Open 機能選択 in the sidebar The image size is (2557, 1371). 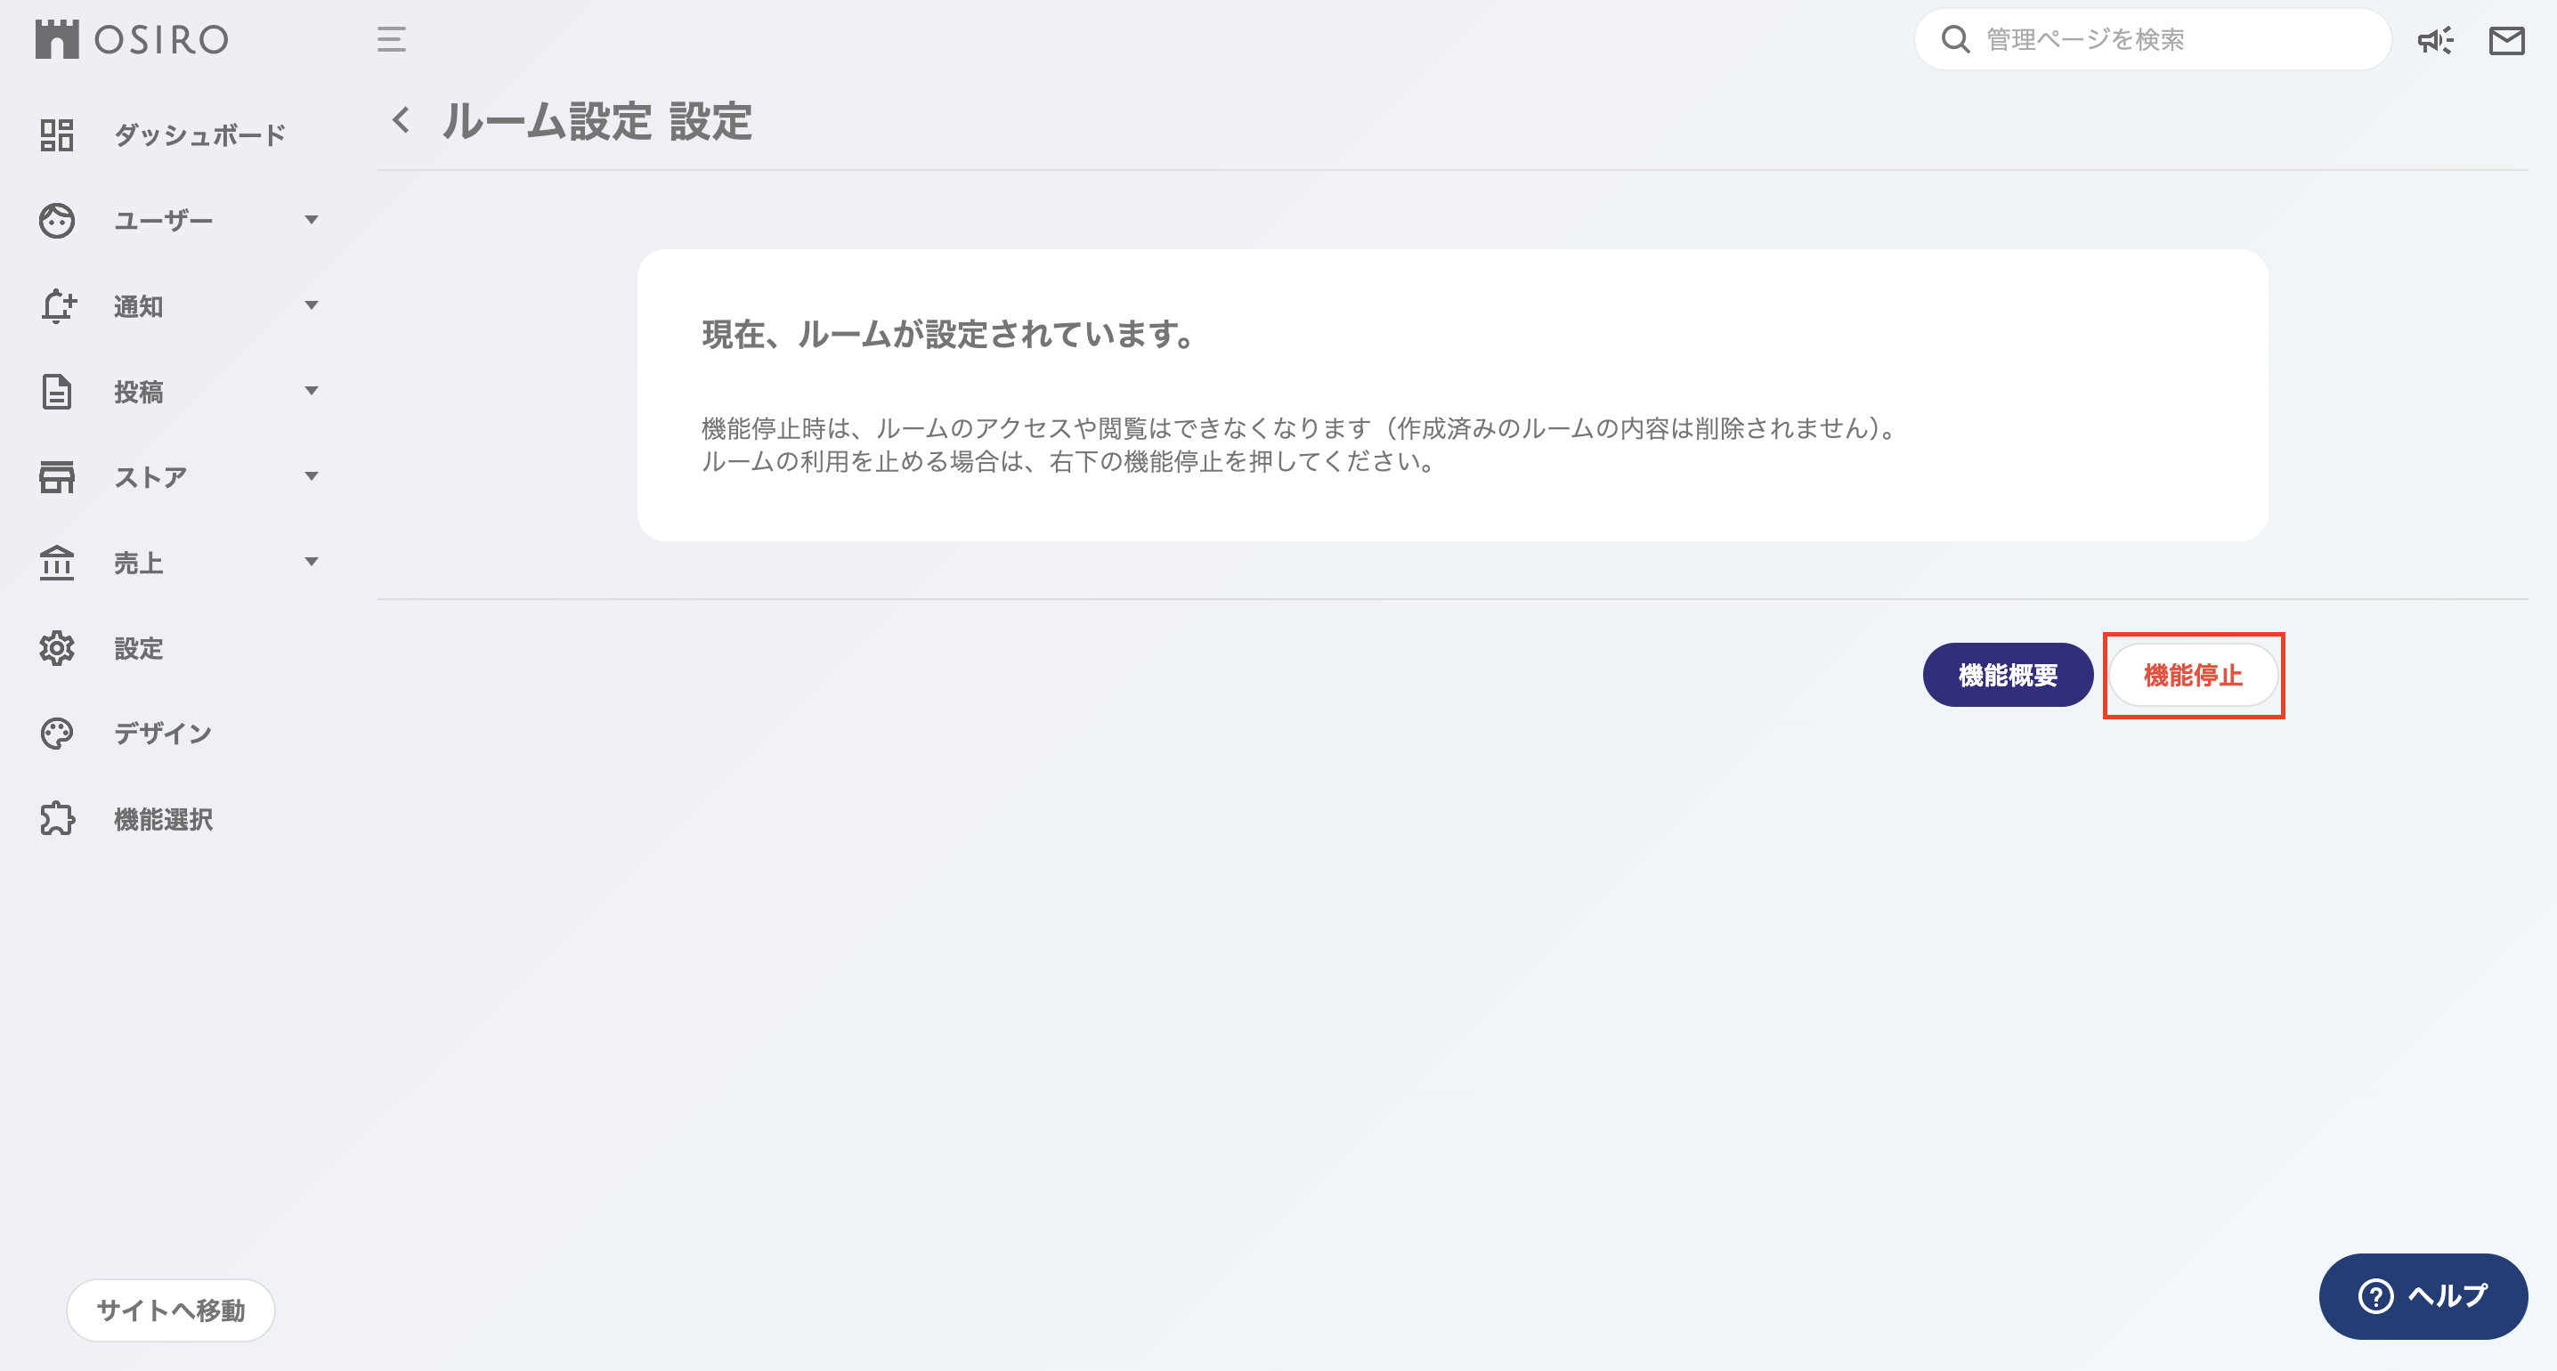point(163,818)
